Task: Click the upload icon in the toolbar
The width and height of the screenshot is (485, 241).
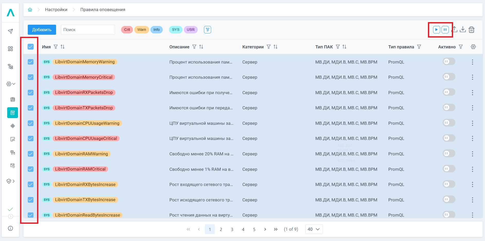Action: click(x=455, y=30)
